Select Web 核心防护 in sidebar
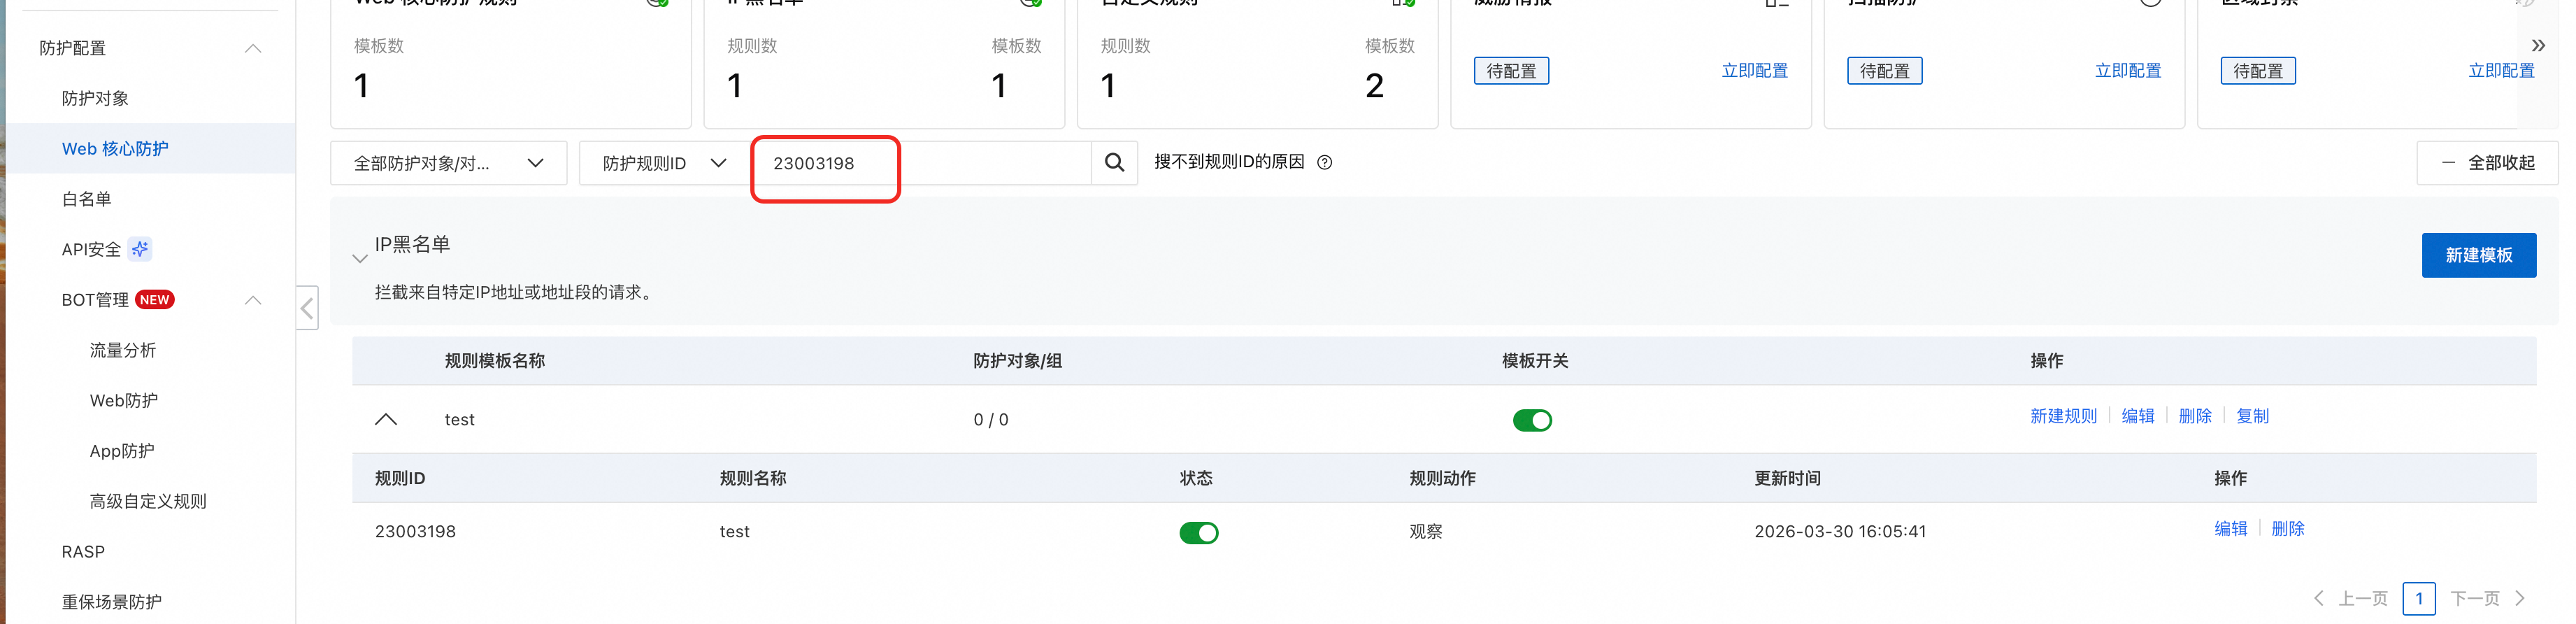Image resolution: width=2576 pixels, height=624 pixels. 115,149
